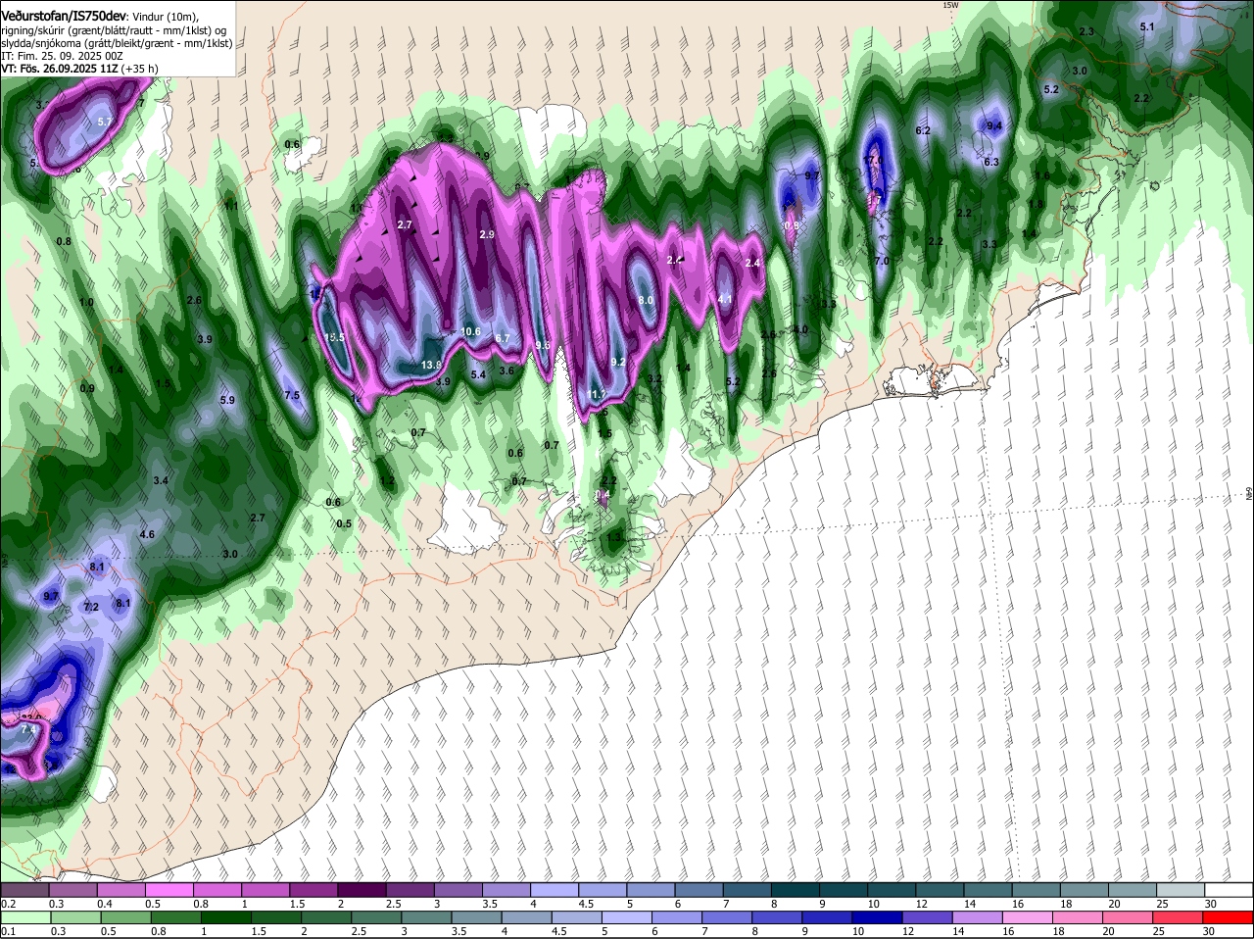Click the 5.9 precipitation value on the map
The image size is (1254, 939).
tap(227, 400)
